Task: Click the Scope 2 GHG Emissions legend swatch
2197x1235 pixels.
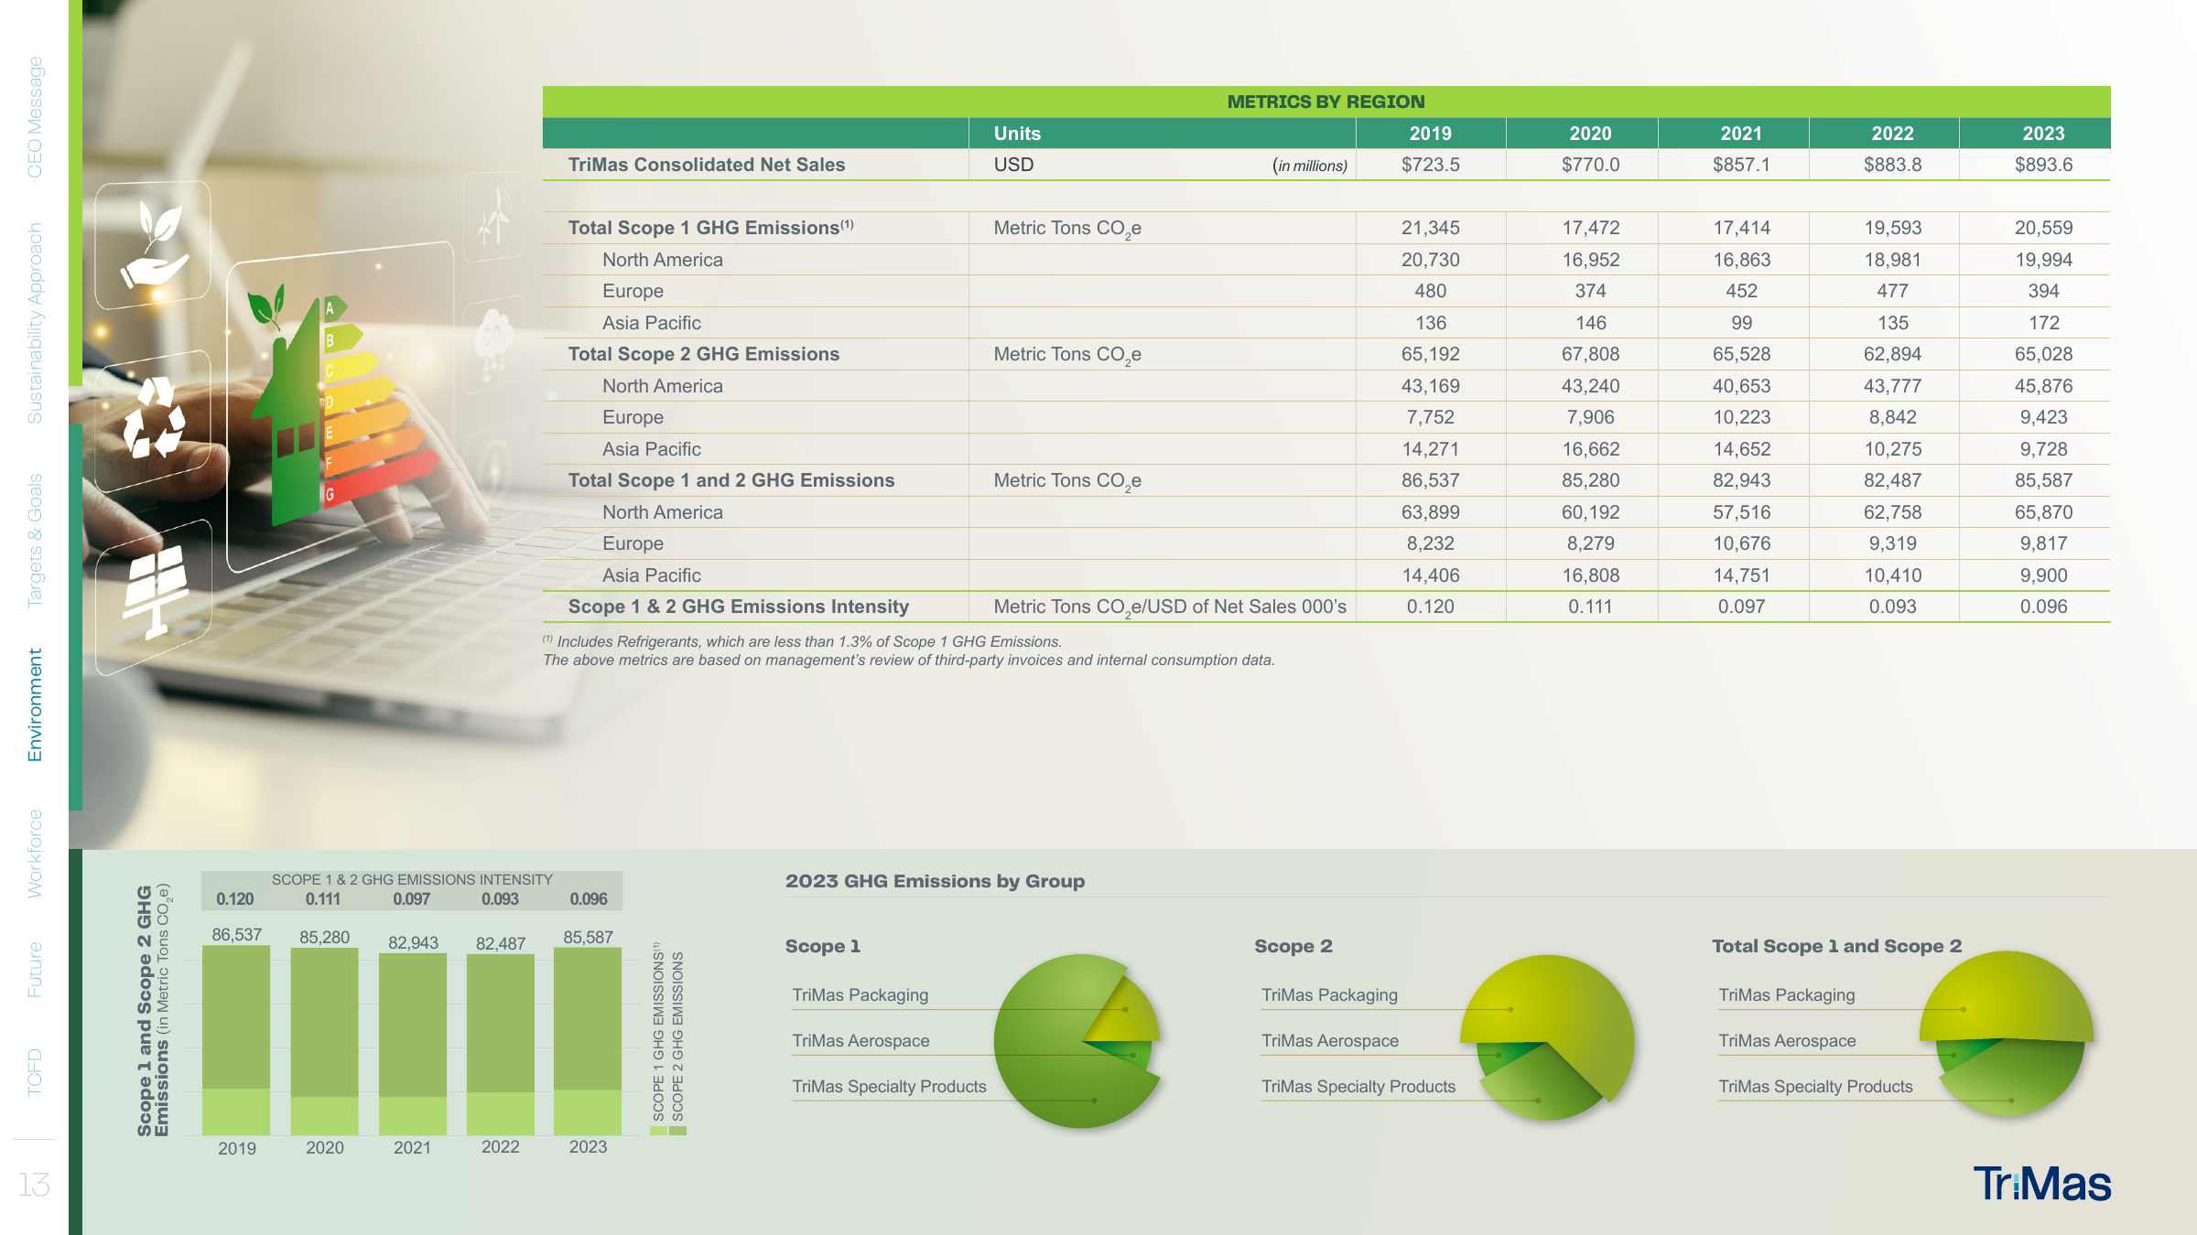Action: point(677,1131)
